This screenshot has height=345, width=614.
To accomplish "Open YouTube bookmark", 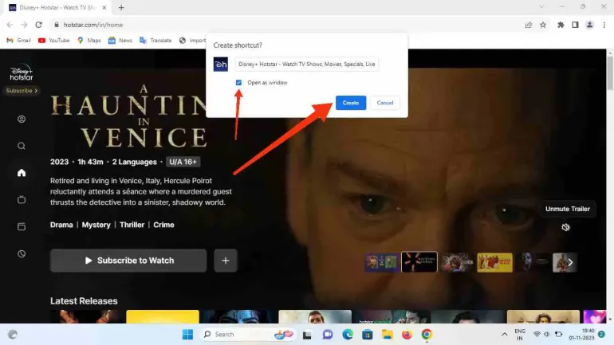I will 53,41.
